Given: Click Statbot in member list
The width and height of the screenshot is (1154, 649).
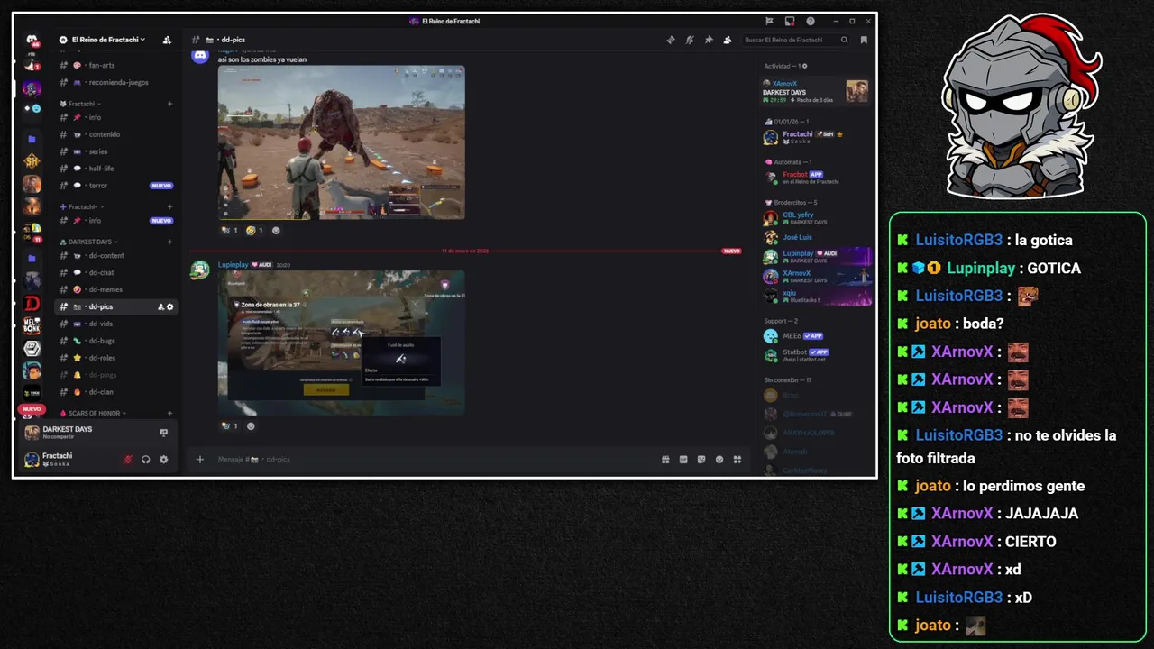Looking at the screenshot, I should click(x=816, y=354).
